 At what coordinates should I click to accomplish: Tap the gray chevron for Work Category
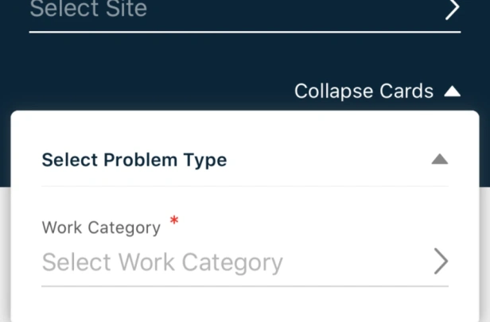point(441,262)
